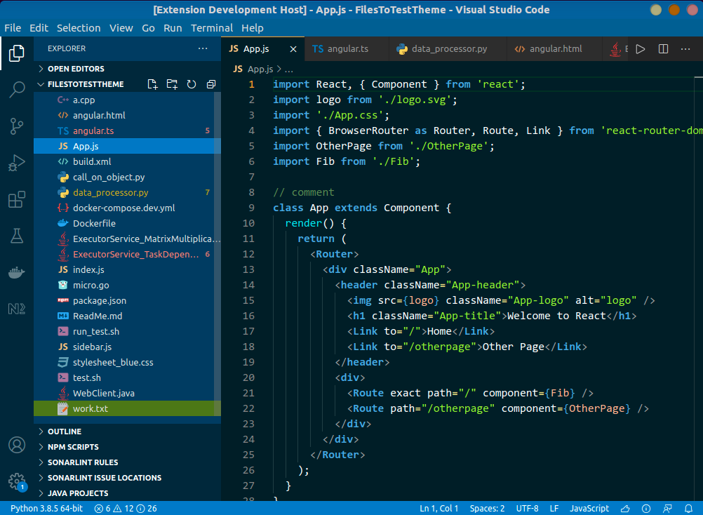Open the Selection menu
The image size is (703, 515).
(x=79, y=28)
